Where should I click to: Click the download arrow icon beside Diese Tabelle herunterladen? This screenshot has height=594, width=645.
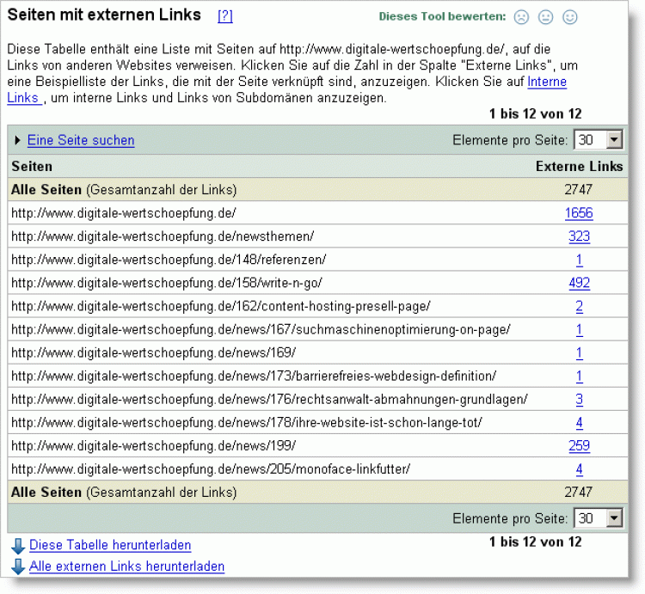click(x=18, y=546)
